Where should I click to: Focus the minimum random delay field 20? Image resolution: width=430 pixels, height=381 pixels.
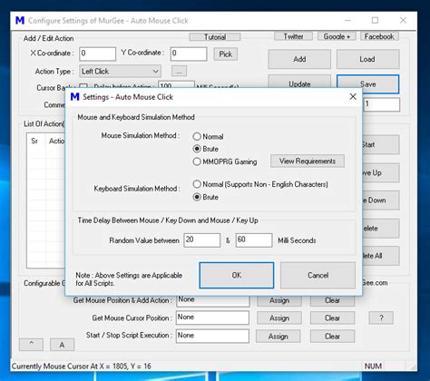[x=201, y=240]
